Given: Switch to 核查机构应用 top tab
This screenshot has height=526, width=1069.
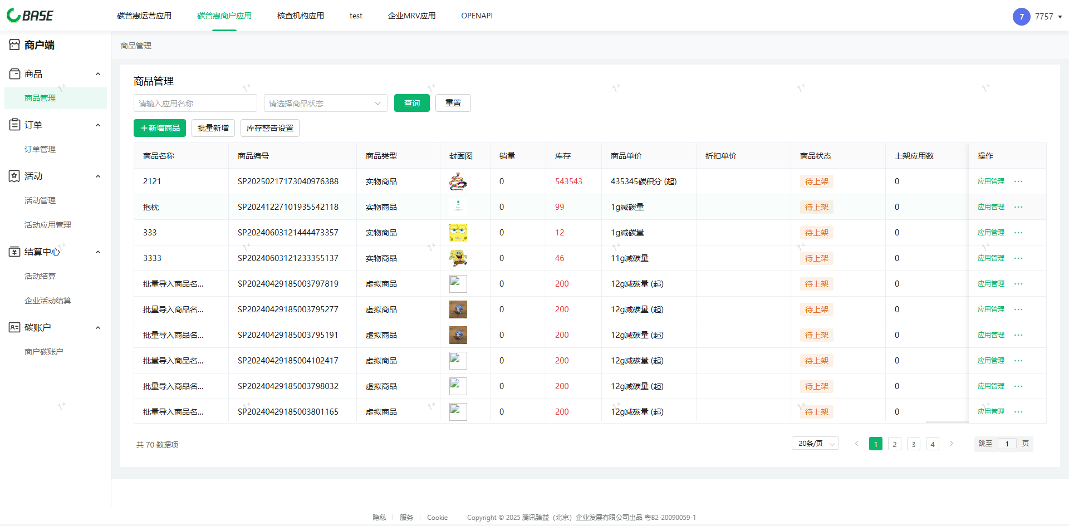Looking at the screenshot, I should [x=300, y=16].
